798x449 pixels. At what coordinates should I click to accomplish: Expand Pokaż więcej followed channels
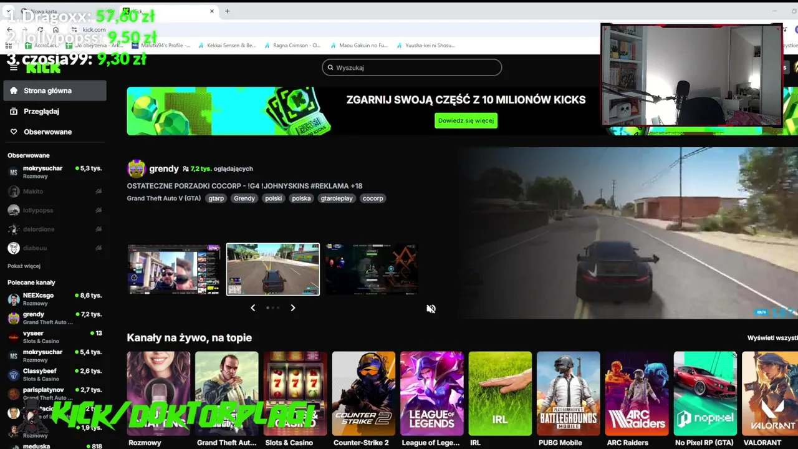[x=24, y=266]
